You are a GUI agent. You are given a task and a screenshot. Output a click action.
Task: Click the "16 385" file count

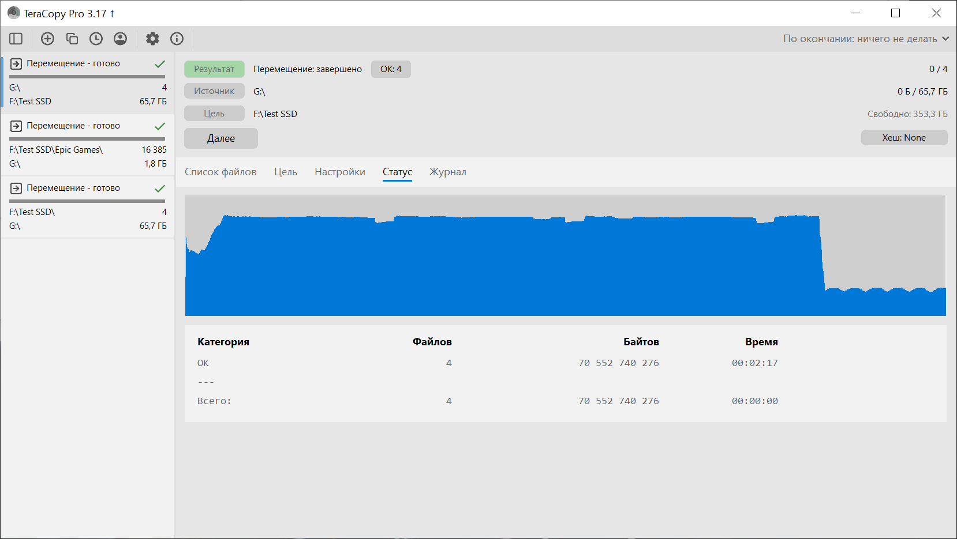coord(154,150)
